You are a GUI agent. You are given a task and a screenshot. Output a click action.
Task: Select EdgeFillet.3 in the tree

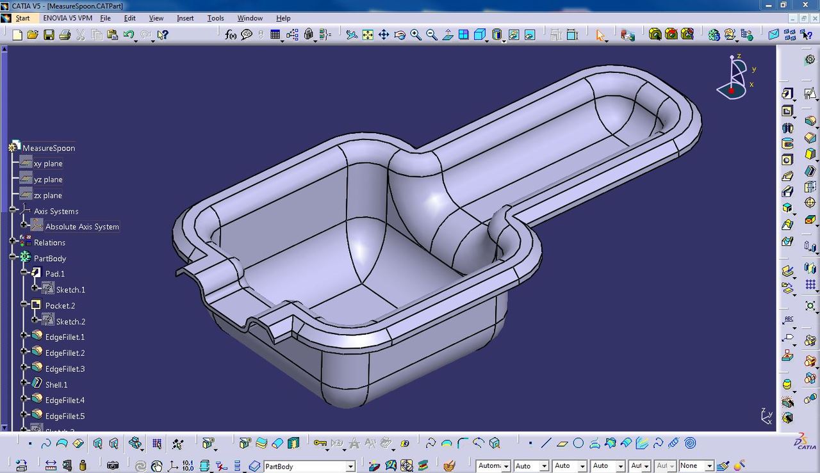pyautogui.click(x=65, y=369)
